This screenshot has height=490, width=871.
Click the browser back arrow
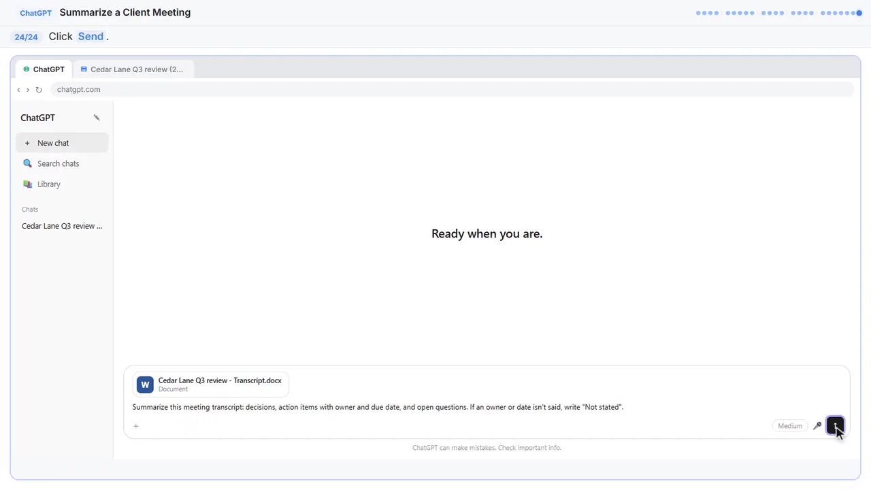tap(18, 90)
